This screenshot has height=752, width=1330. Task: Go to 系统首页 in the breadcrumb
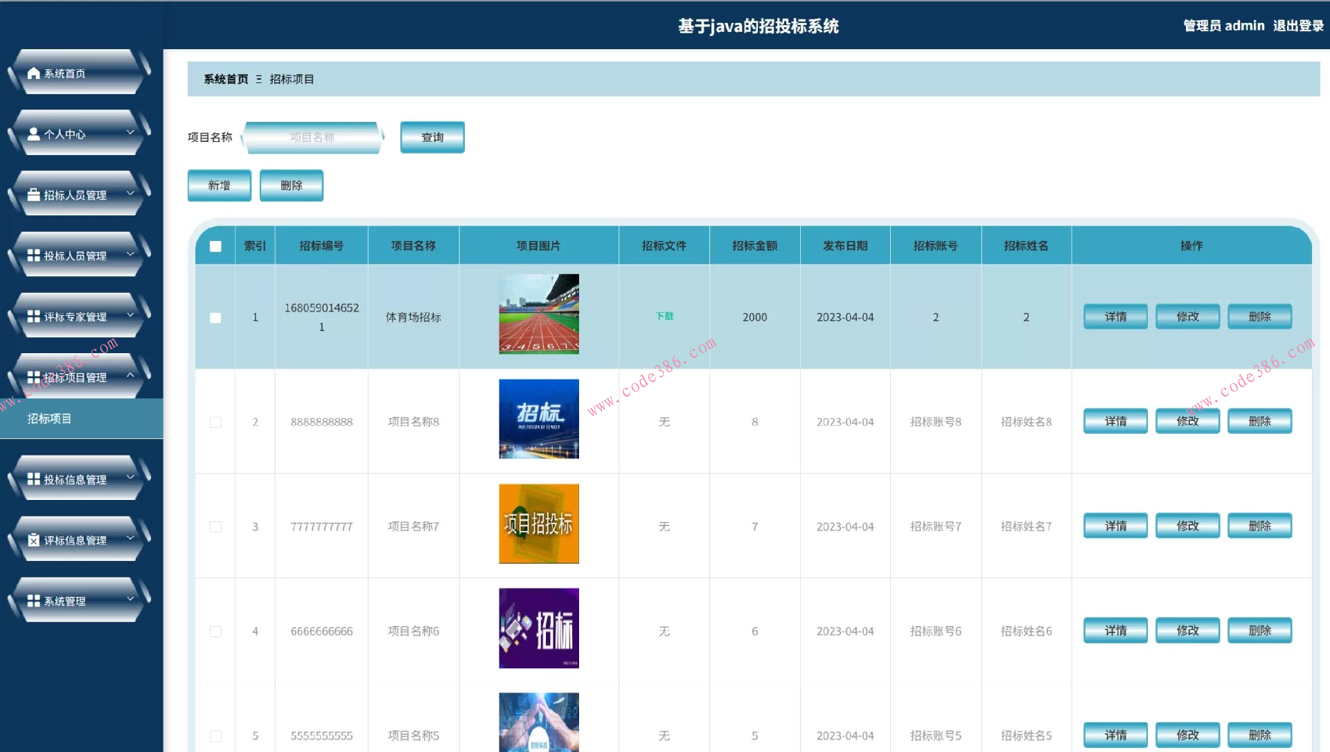coord(226,79)
